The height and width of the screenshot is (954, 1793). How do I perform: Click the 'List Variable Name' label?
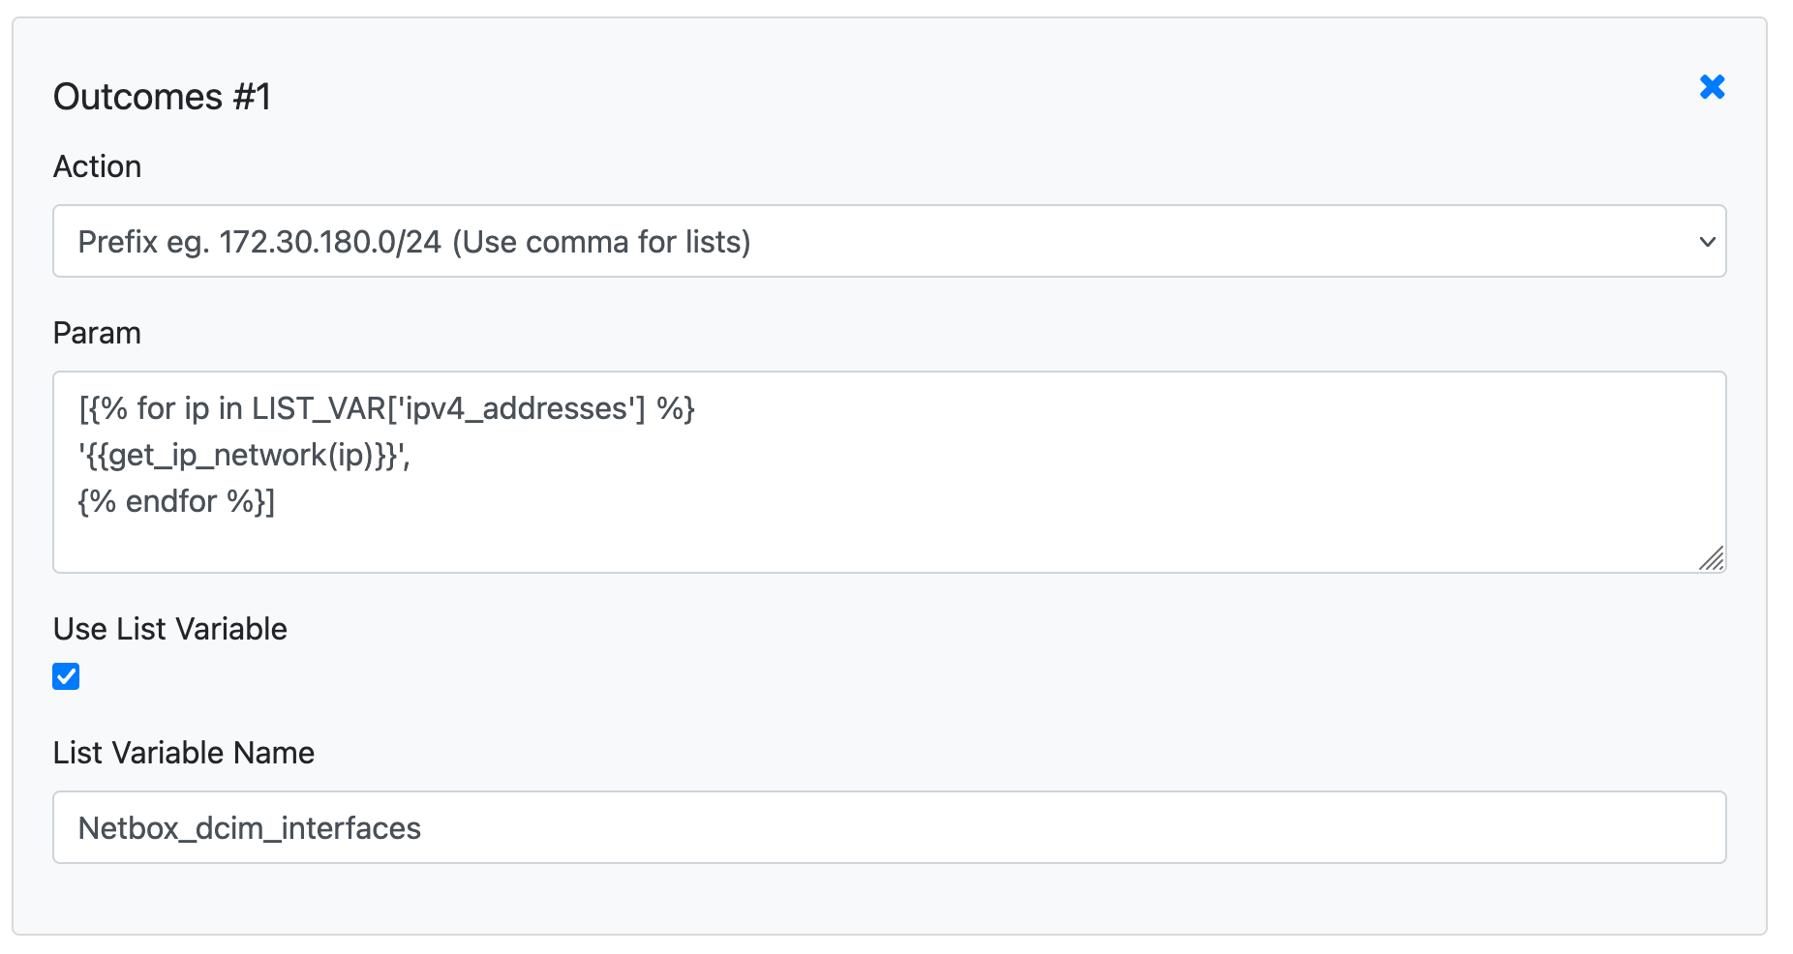click(183, 753)
